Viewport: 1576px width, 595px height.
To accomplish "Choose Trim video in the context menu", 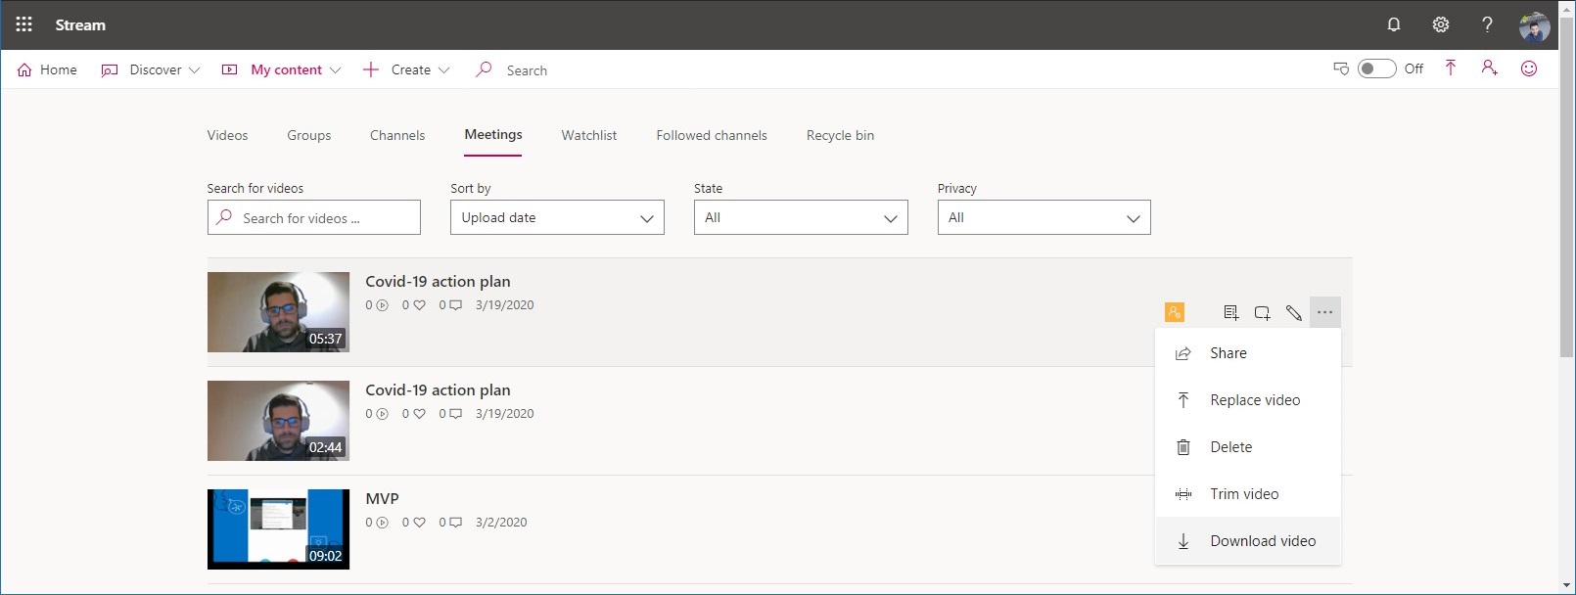I will (x=1244, y=494).
